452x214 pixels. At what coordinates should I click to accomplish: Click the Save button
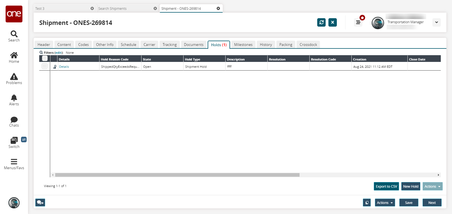pos(409,203)
